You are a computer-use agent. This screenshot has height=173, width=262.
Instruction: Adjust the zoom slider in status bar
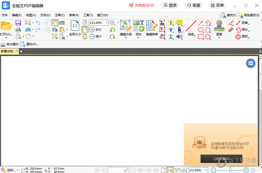(x=230, y=170)
